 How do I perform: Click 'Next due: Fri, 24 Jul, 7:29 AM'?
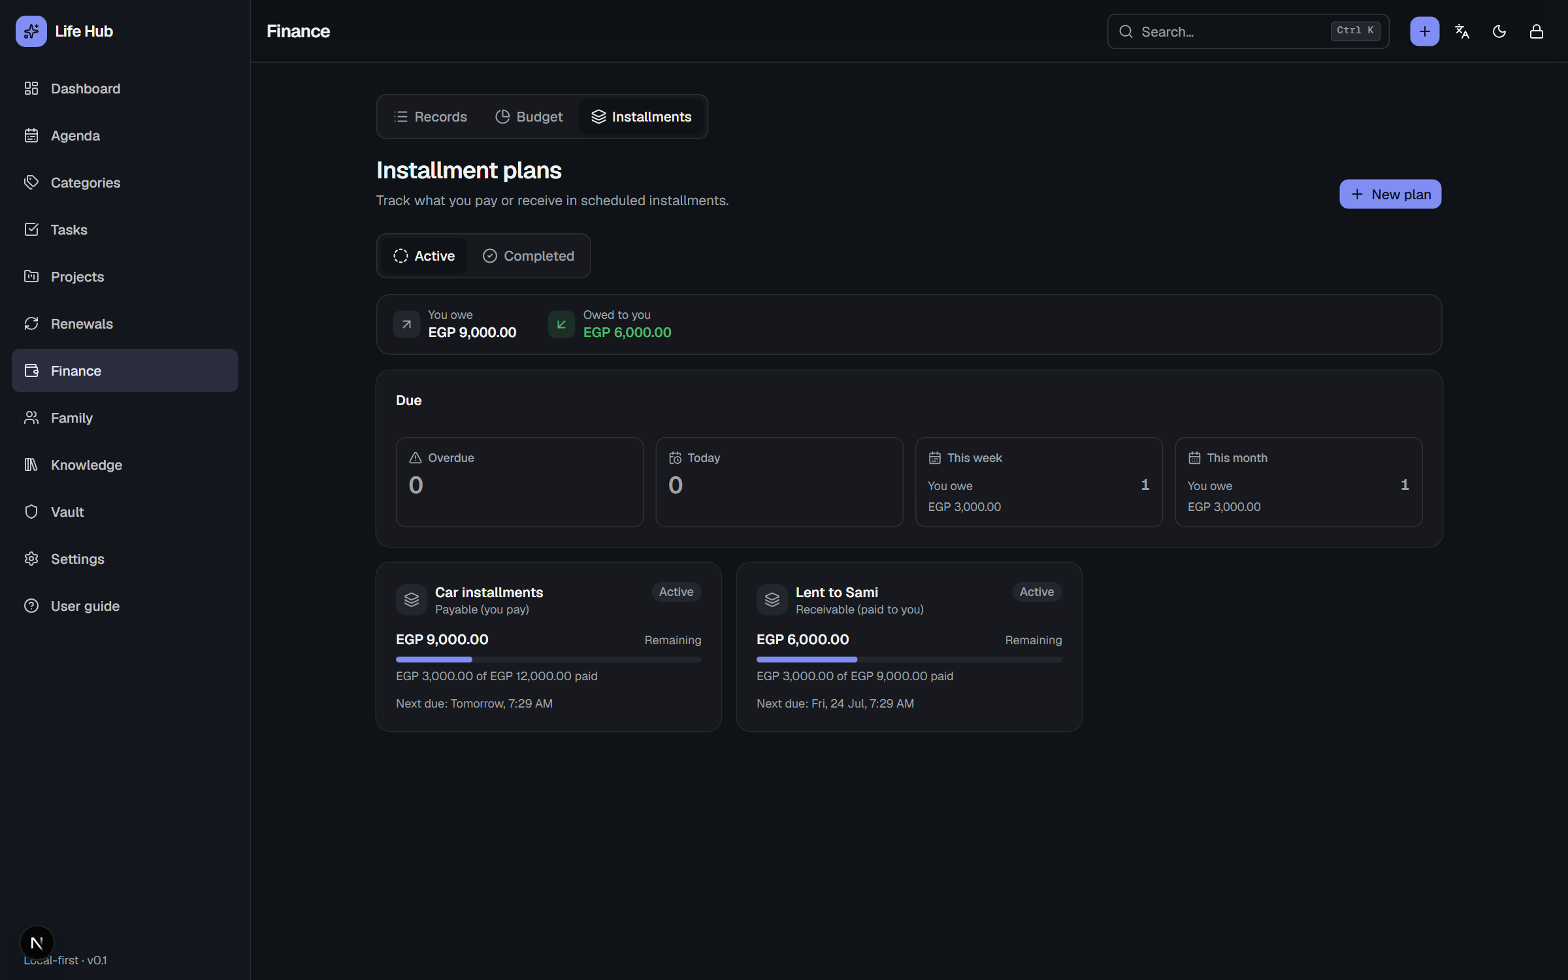pyautogui.click(x=835, y=704)
